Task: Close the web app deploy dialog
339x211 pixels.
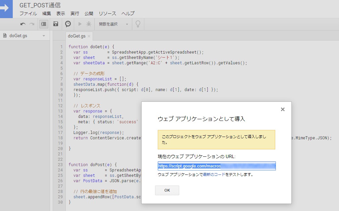Action: 283,110
